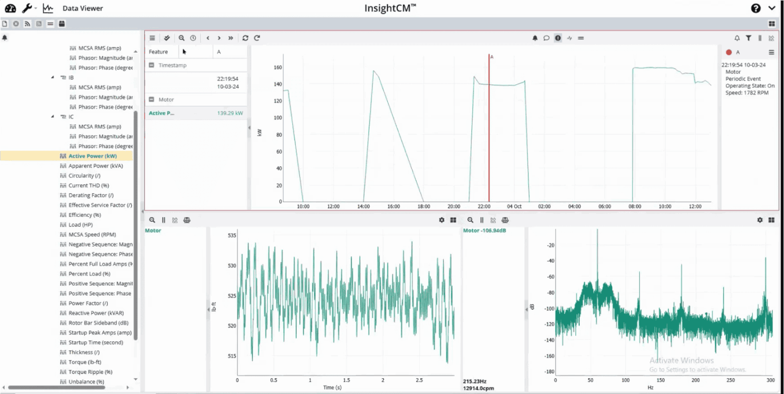This screenshot has width=784, height=394.
Task: Open the clock time range icon
Action: pos(193,38)
